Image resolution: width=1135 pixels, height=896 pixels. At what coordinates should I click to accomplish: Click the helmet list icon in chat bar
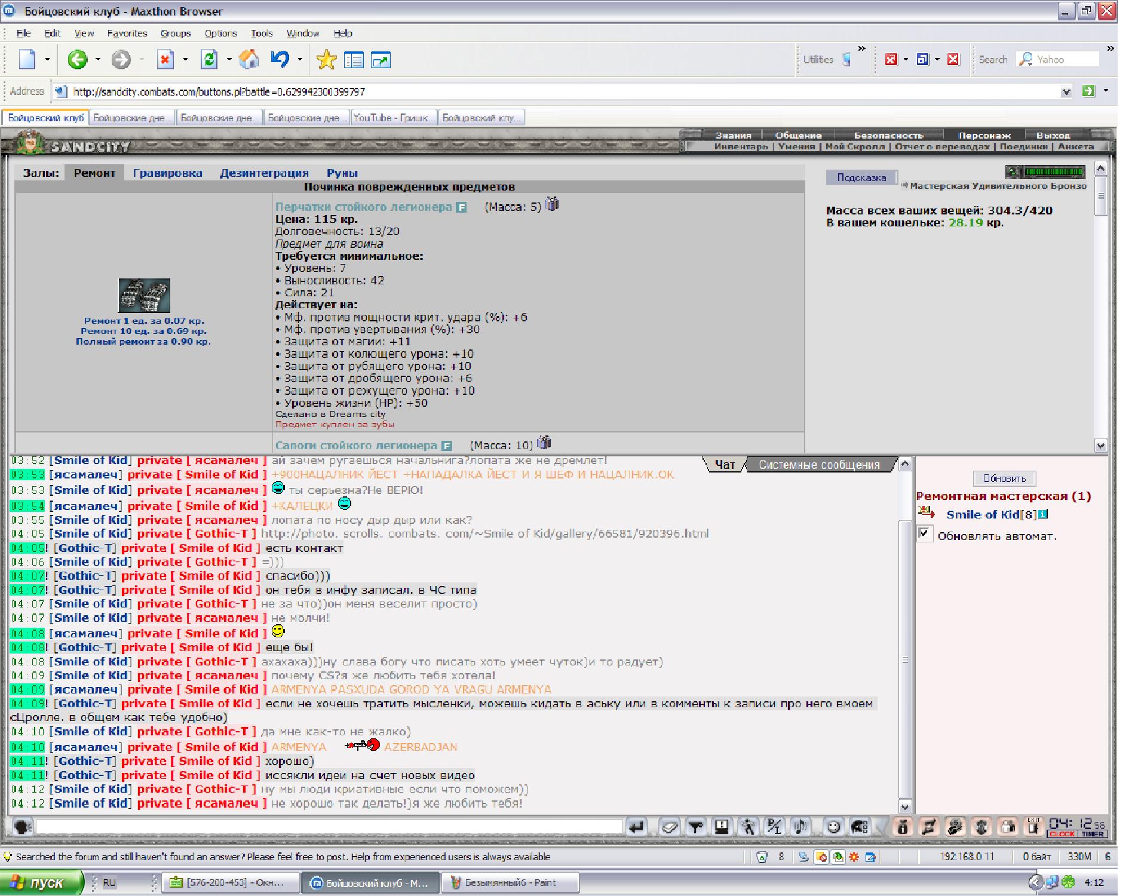[860, 827]
